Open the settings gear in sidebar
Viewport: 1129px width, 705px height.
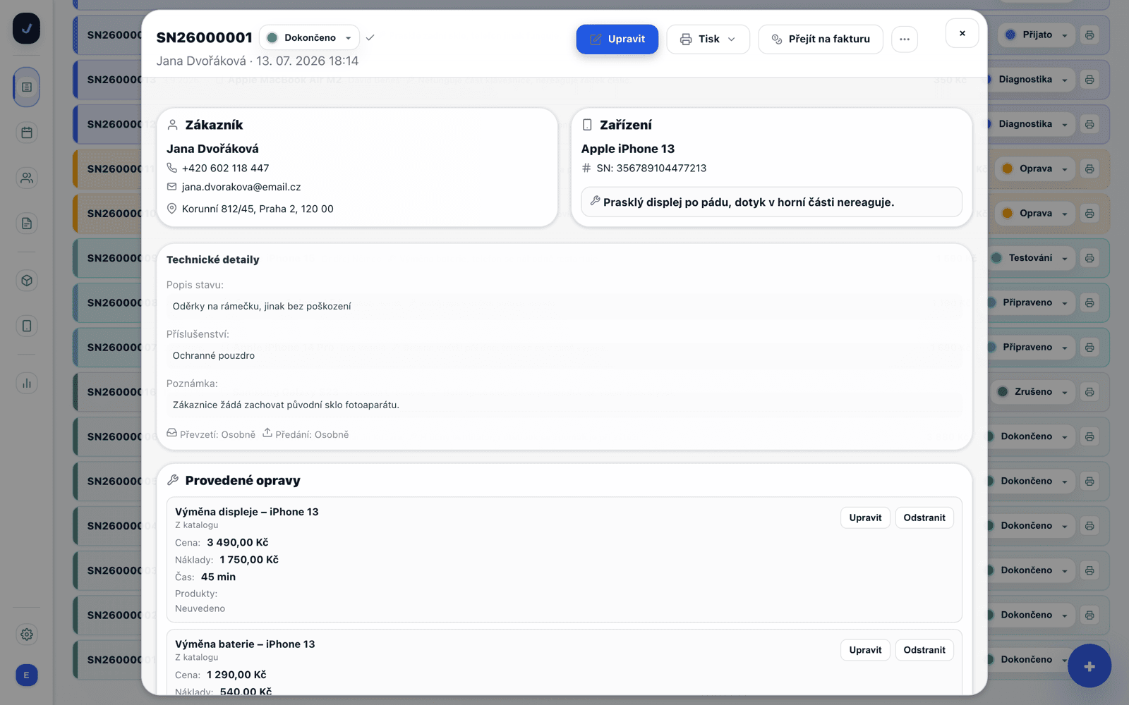point(27,634)
